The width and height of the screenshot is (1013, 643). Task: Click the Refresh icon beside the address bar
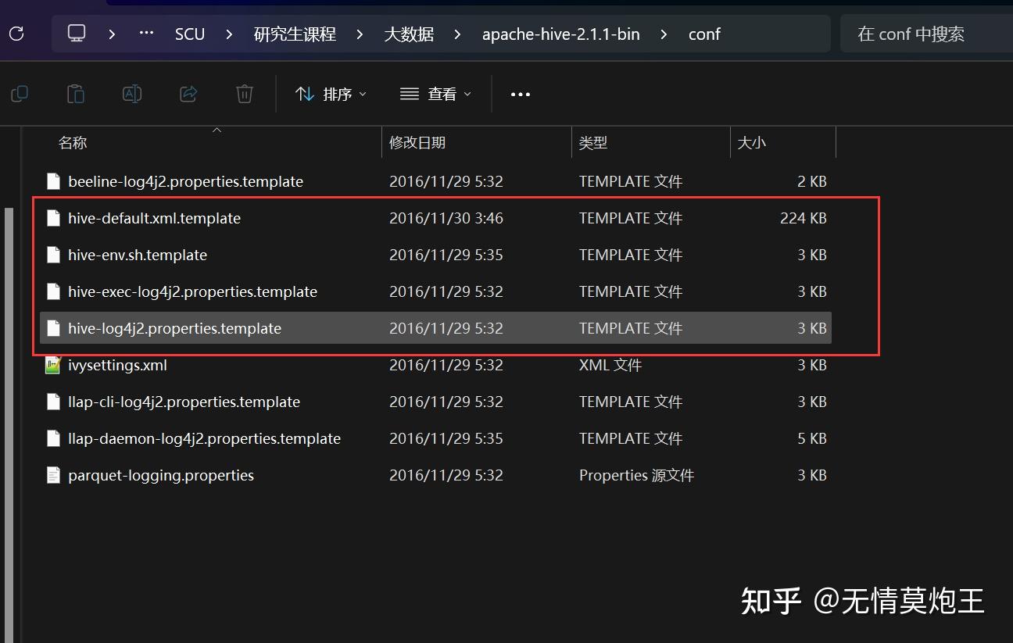pyautogui.click(x=16, y=34)
